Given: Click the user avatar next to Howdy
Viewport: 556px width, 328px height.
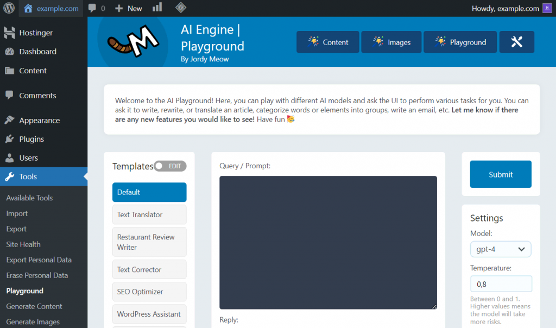Looking at the screenshot, I should point(548,8).
